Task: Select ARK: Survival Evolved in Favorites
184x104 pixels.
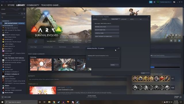Action: click(13, 23)
